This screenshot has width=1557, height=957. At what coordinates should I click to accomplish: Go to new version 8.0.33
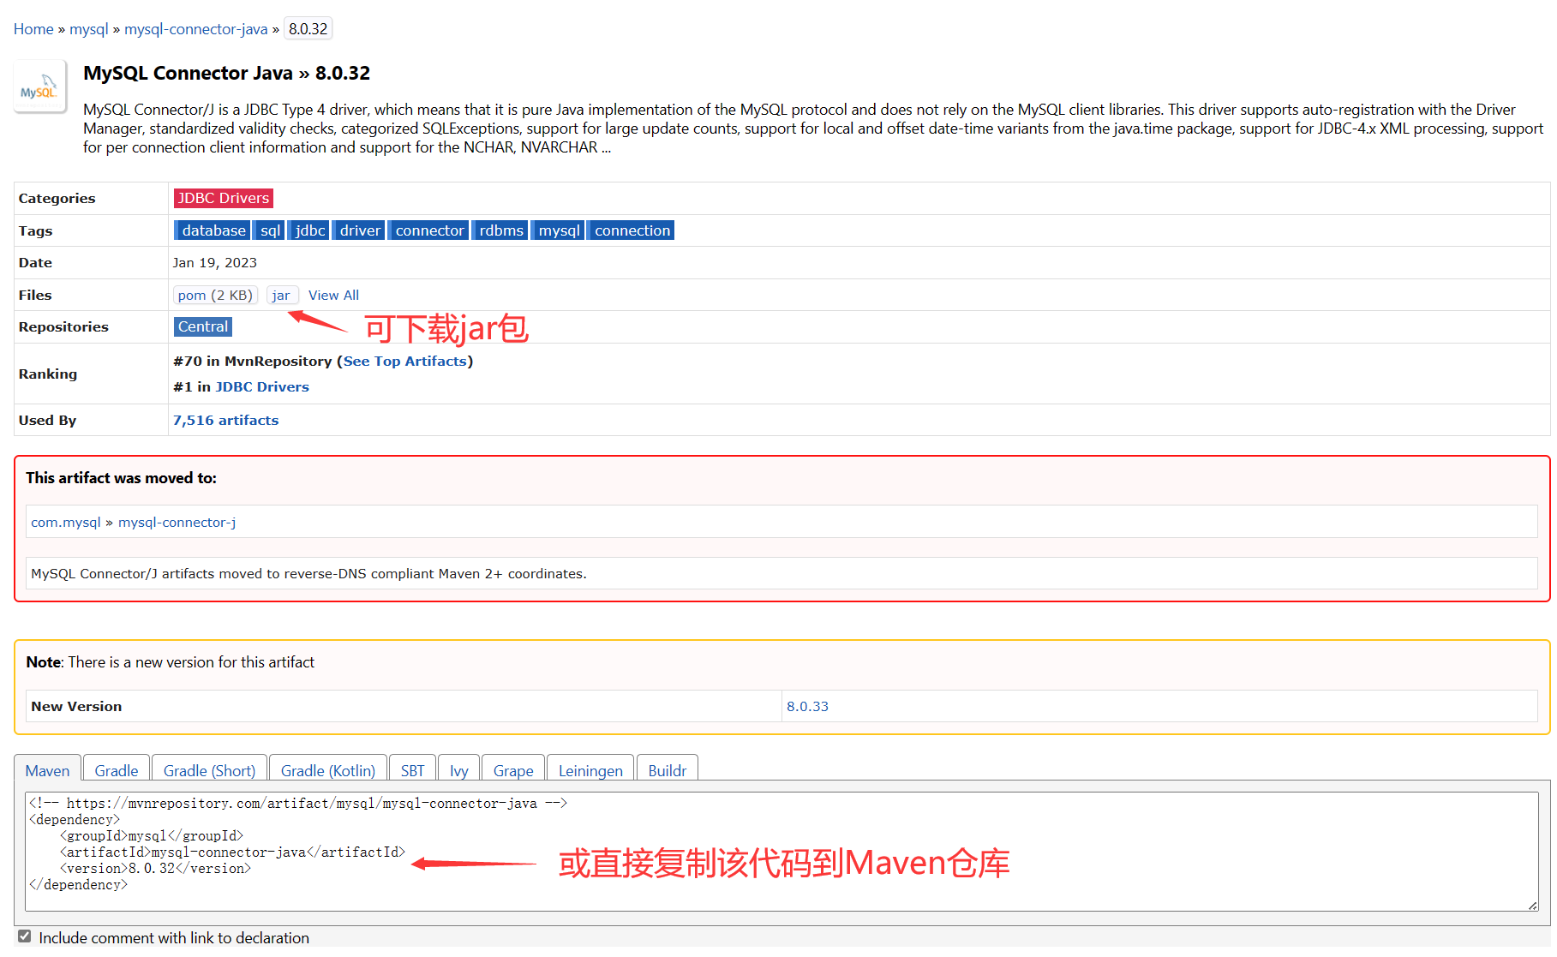807,706
